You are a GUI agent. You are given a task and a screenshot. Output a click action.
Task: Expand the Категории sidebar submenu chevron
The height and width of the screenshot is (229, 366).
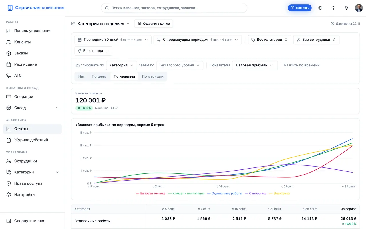click(57, 172)
